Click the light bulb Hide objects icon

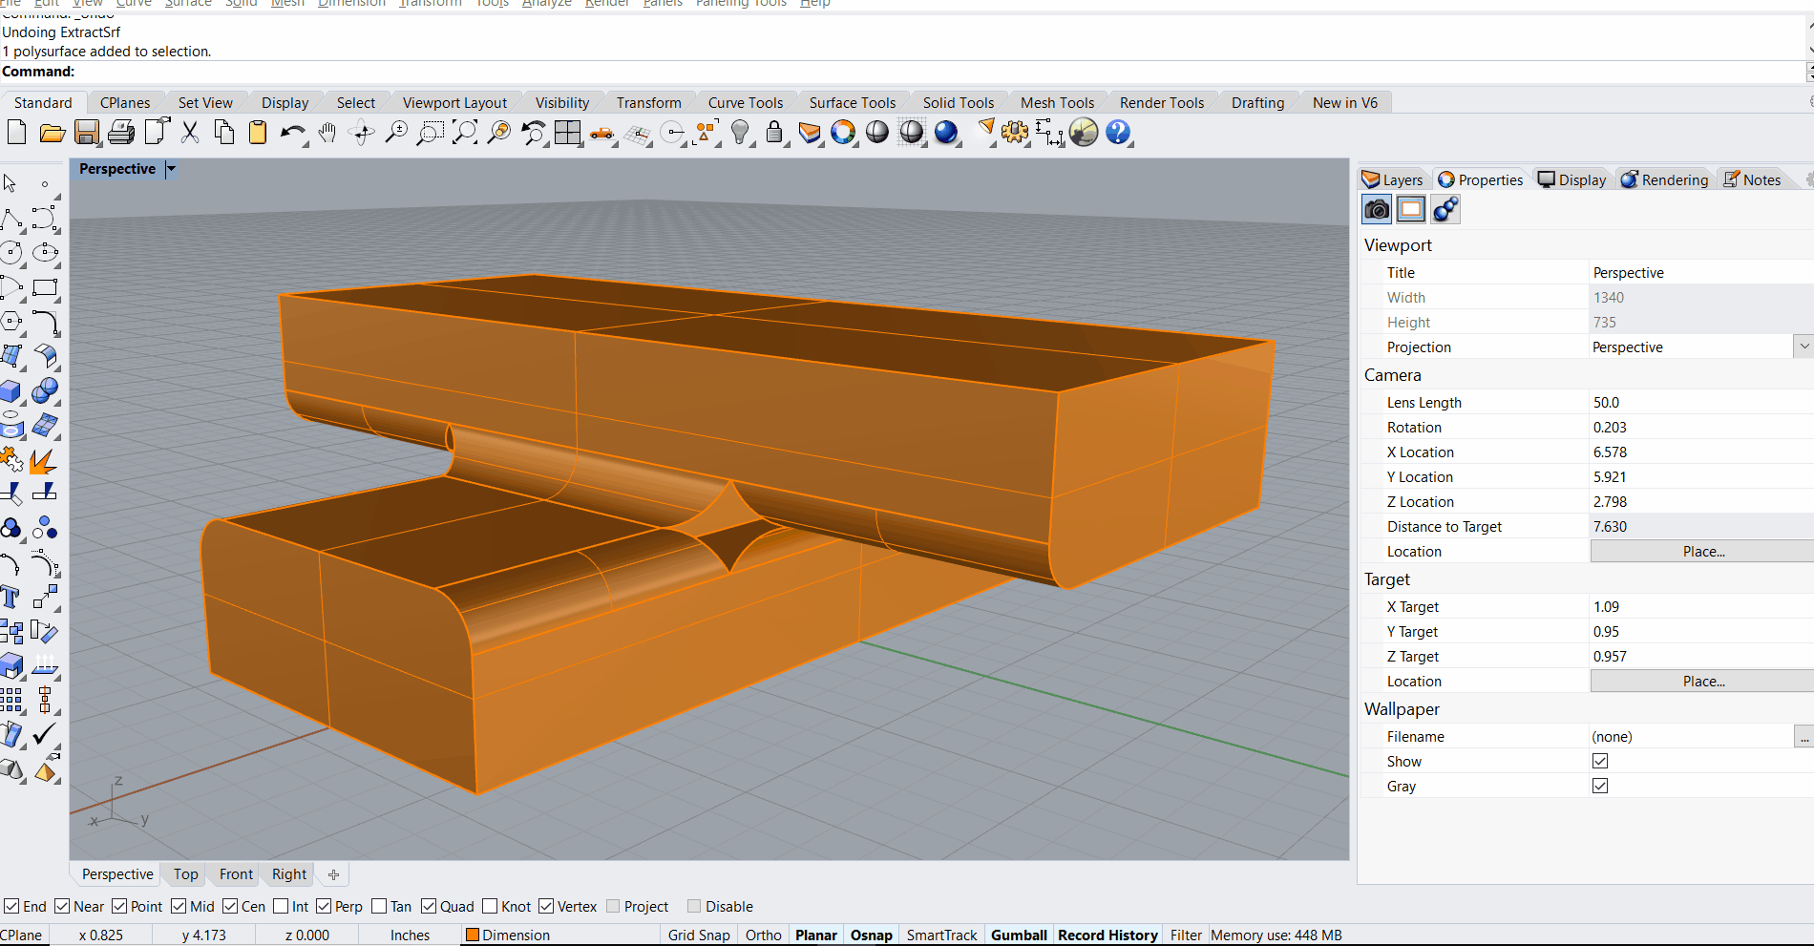[740, 133]
